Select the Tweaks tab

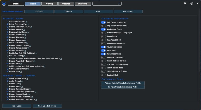[x=33, y=4]
